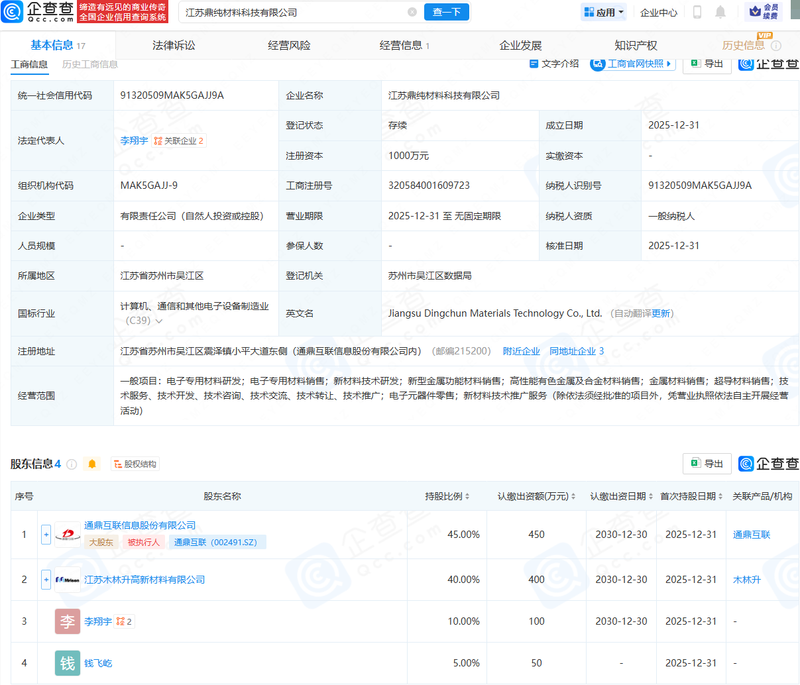Open 同地址企业 3 link

pos(576,351)
